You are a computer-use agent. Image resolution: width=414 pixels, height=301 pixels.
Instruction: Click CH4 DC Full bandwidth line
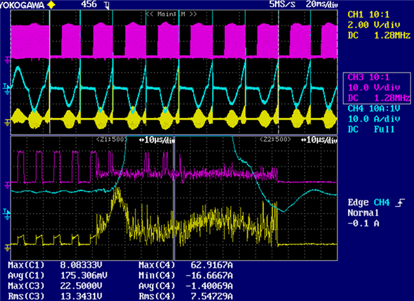371,129
